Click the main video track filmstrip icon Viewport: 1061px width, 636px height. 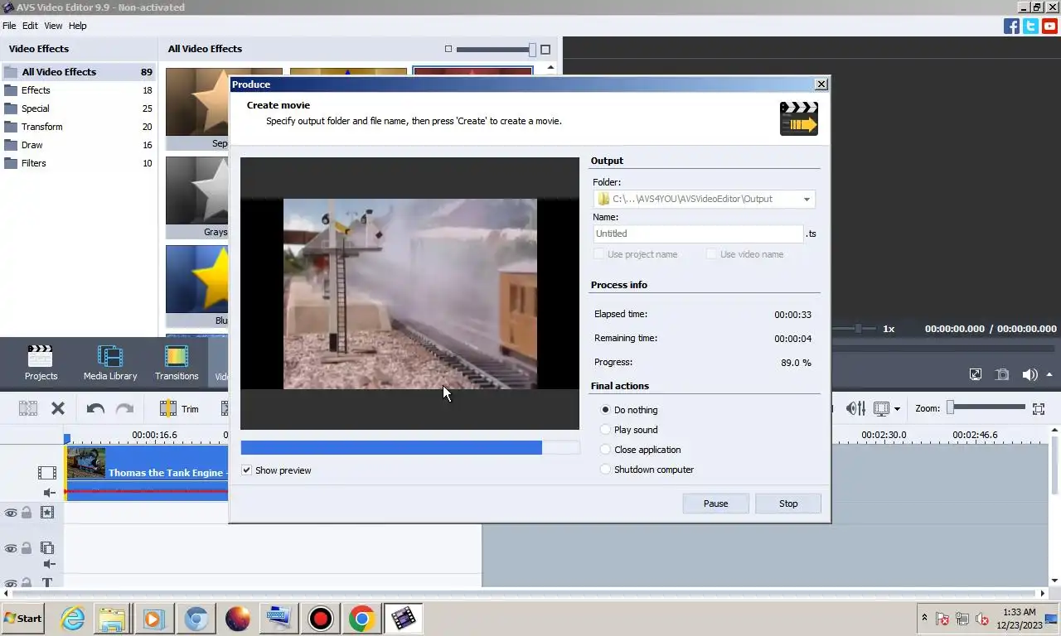(x=47, y=473)
